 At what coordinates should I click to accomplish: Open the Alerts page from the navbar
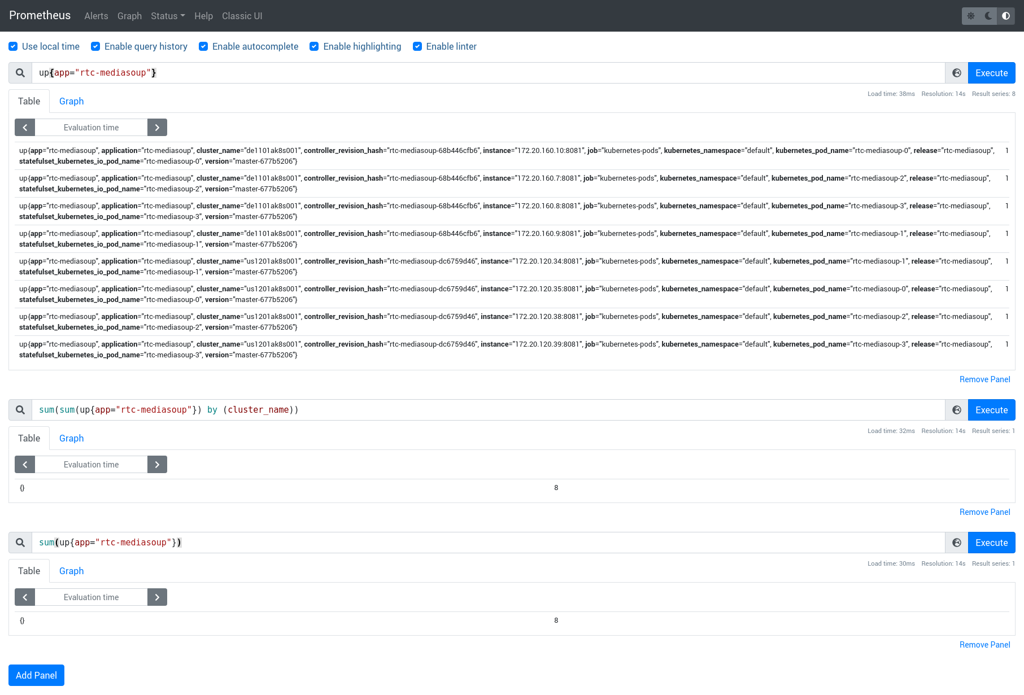(96, 16)
